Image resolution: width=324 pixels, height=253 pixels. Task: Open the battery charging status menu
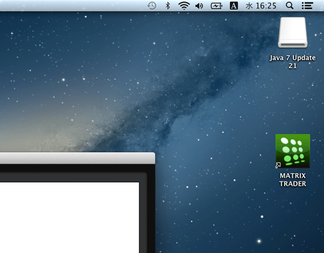pyautogui.click(x=216, y=6)
